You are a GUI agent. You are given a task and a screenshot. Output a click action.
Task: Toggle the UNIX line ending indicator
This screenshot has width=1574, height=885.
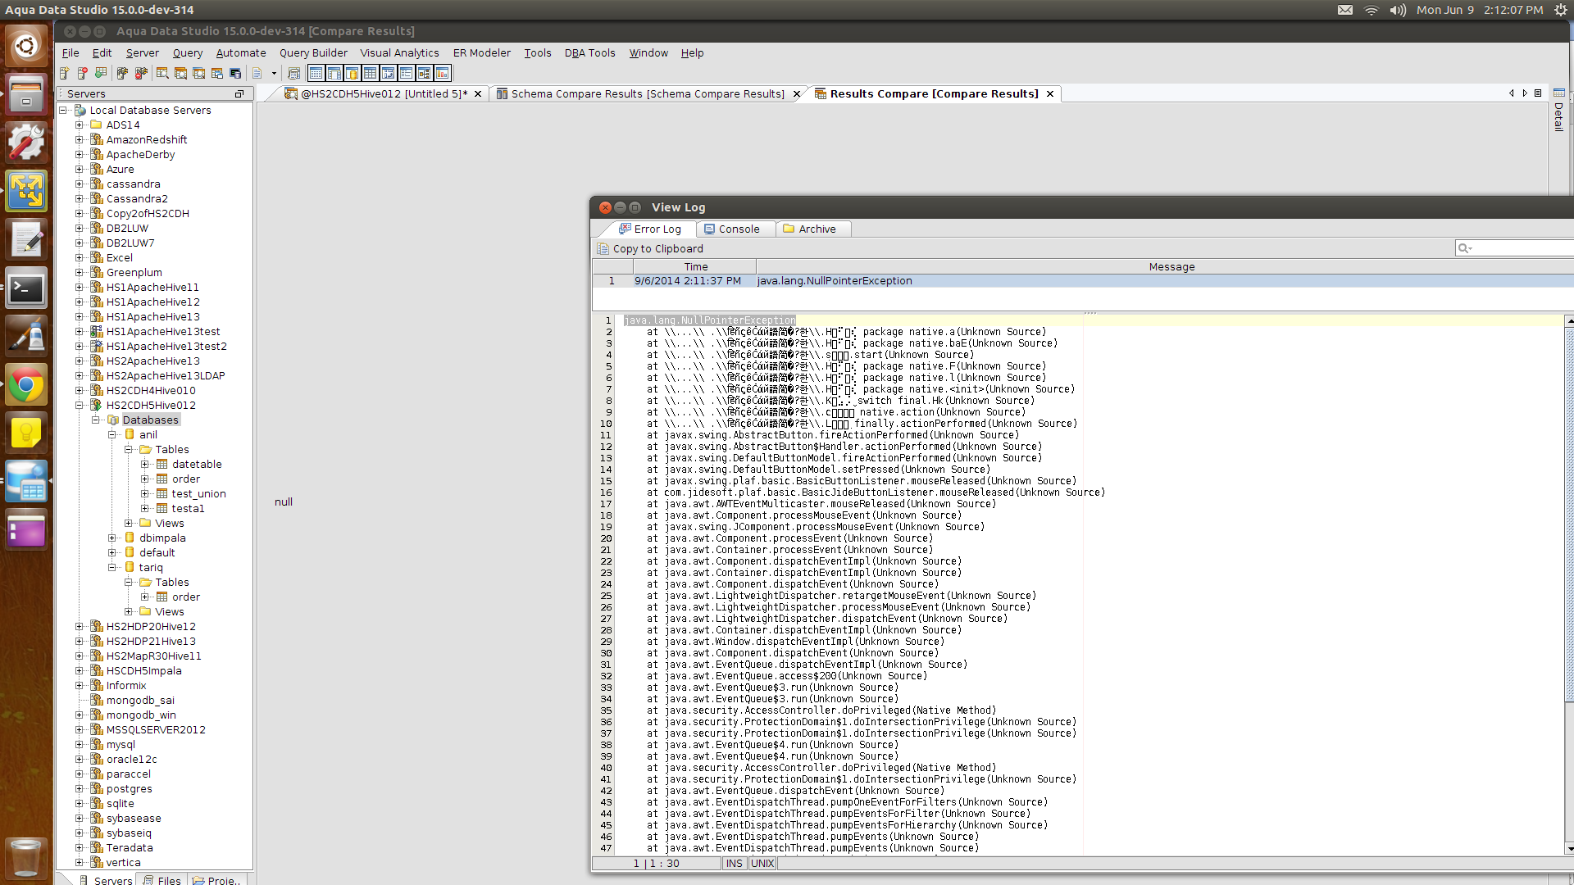point(762,864)
